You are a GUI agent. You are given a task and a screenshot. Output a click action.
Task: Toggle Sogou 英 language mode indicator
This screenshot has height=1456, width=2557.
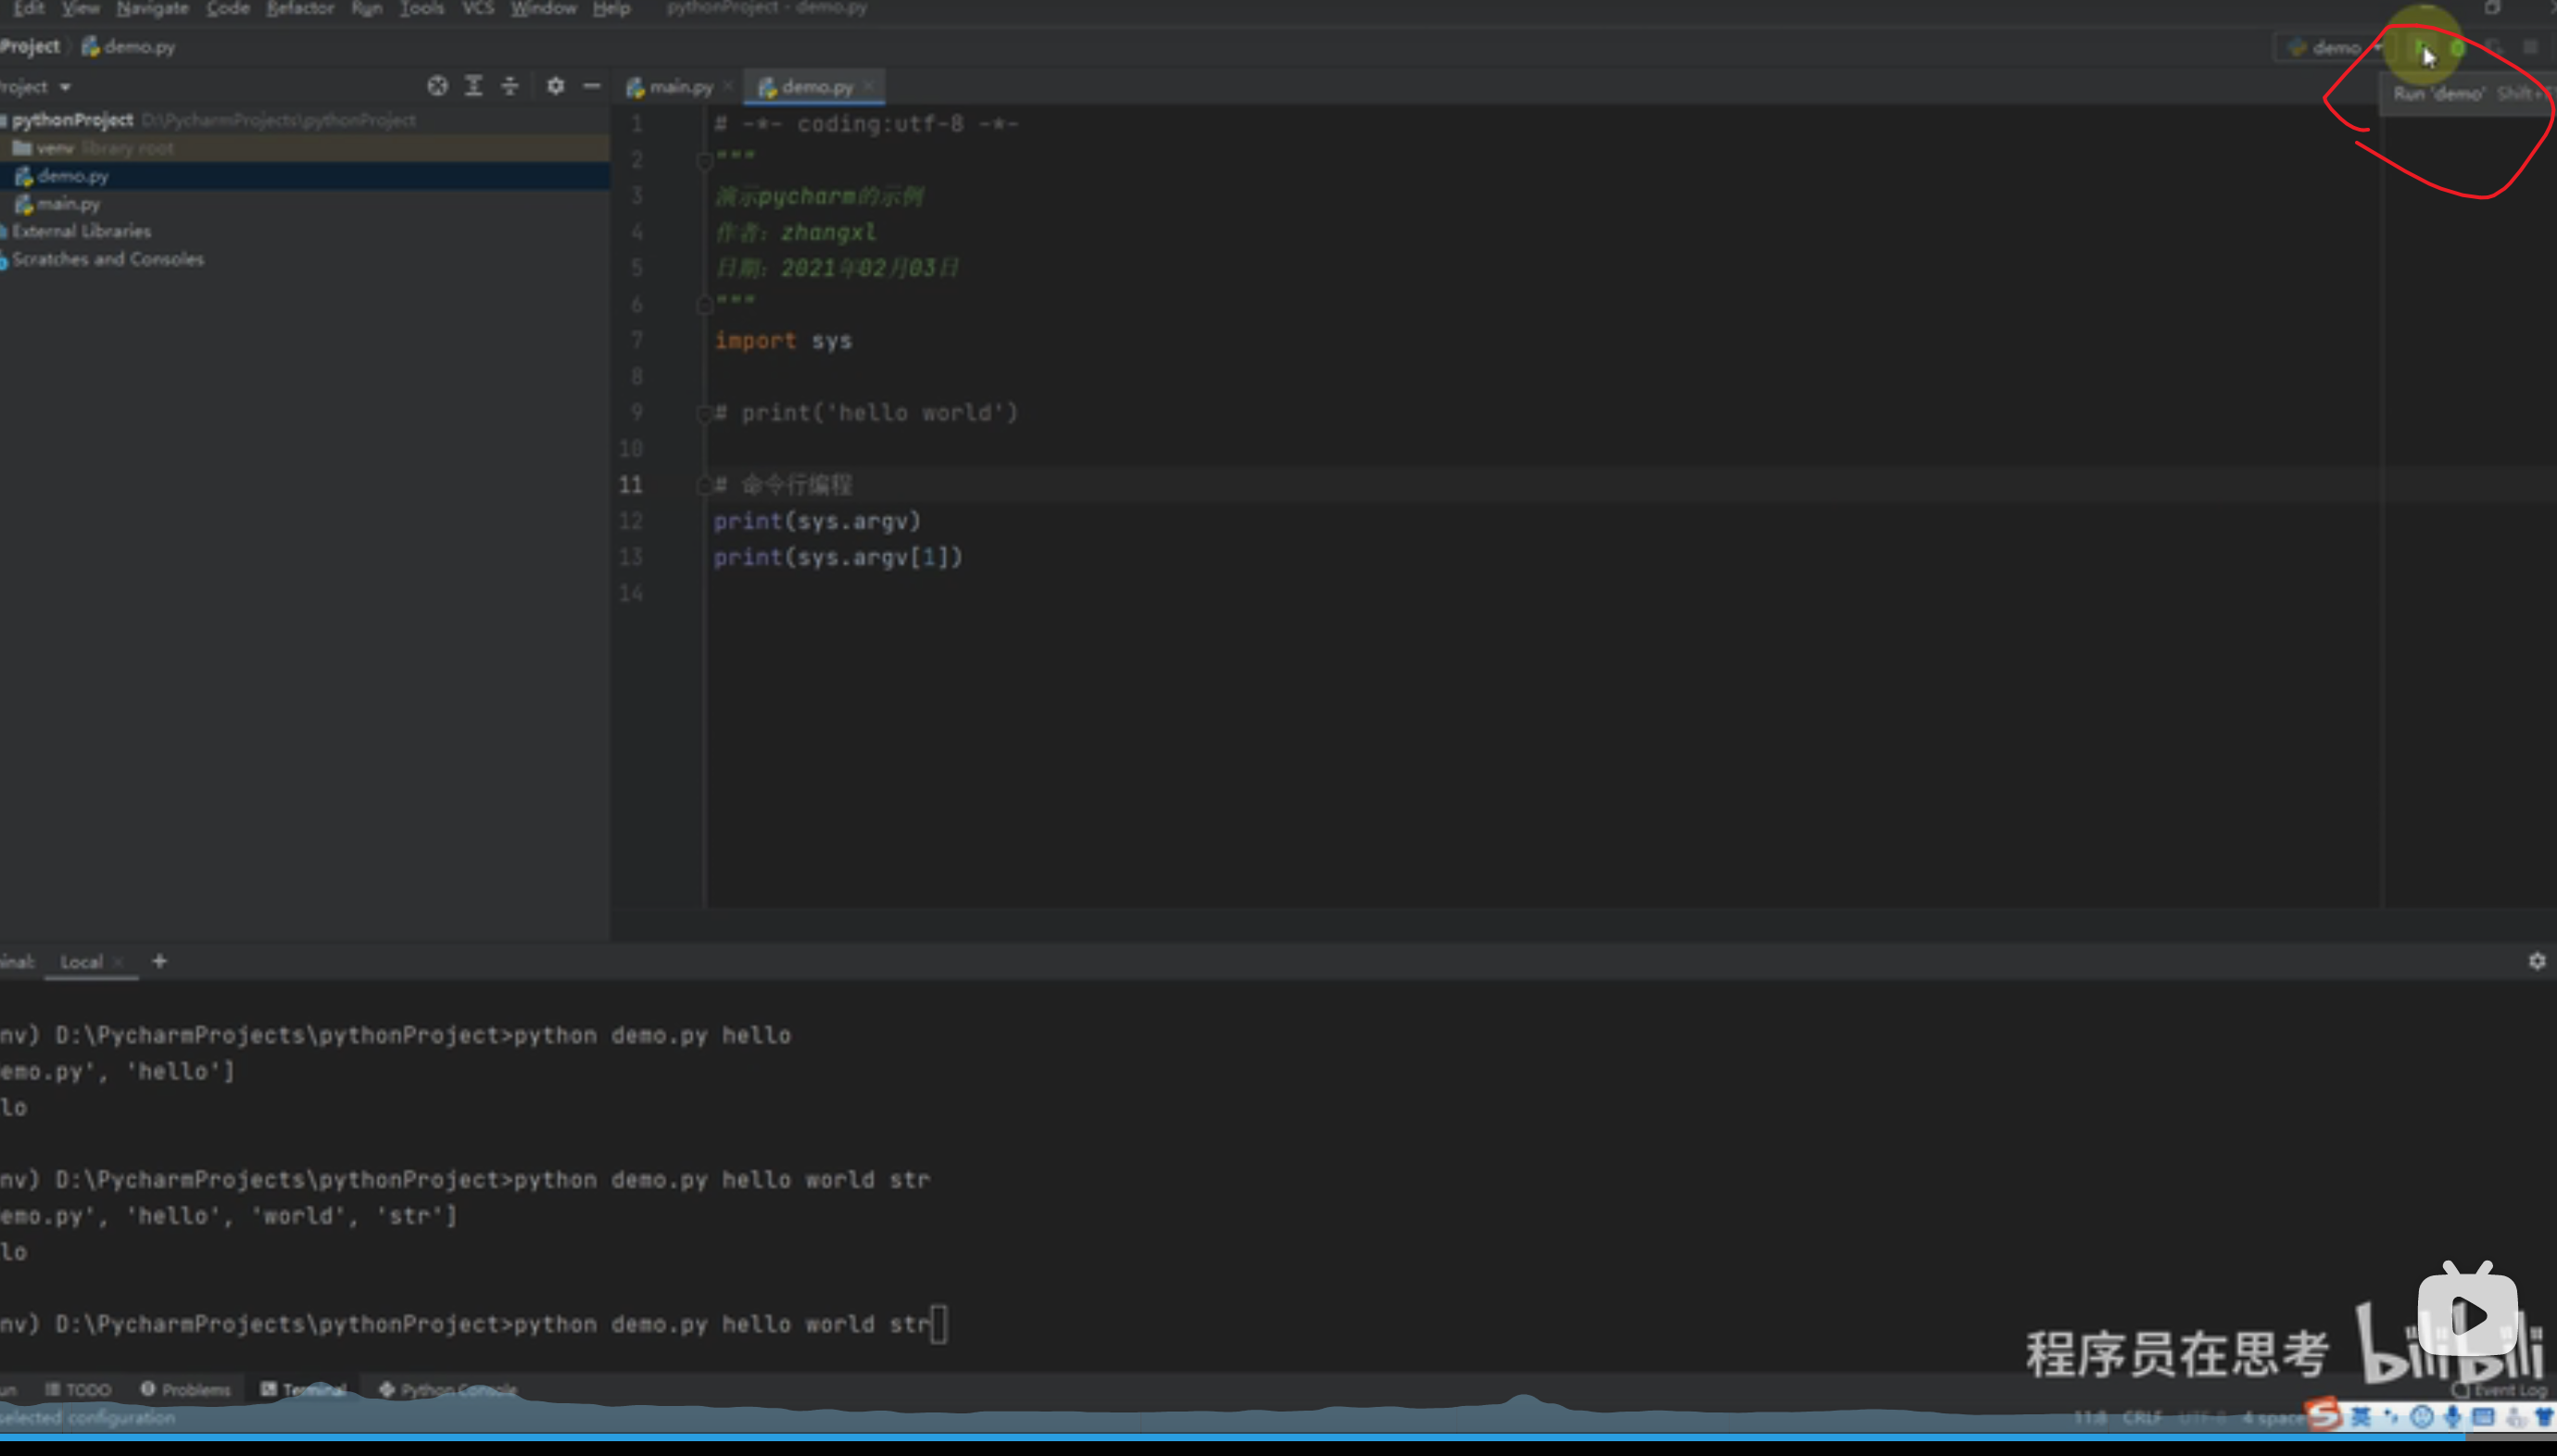coord(2362,1416)
